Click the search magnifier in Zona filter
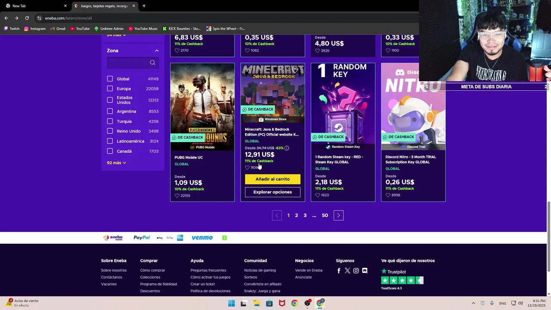 click(x=152, y=63)
